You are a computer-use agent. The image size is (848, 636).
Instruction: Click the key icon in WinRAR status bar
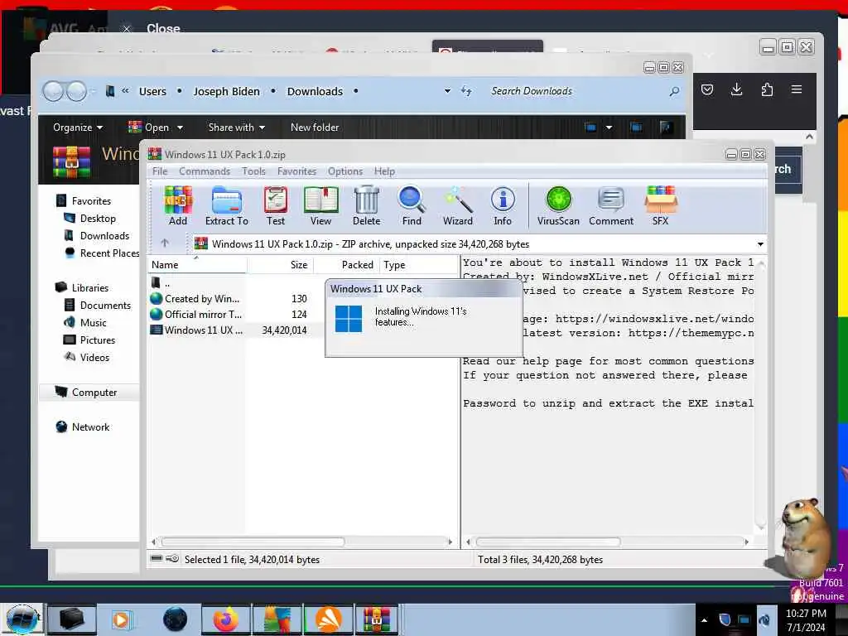(x=172, y=559)
